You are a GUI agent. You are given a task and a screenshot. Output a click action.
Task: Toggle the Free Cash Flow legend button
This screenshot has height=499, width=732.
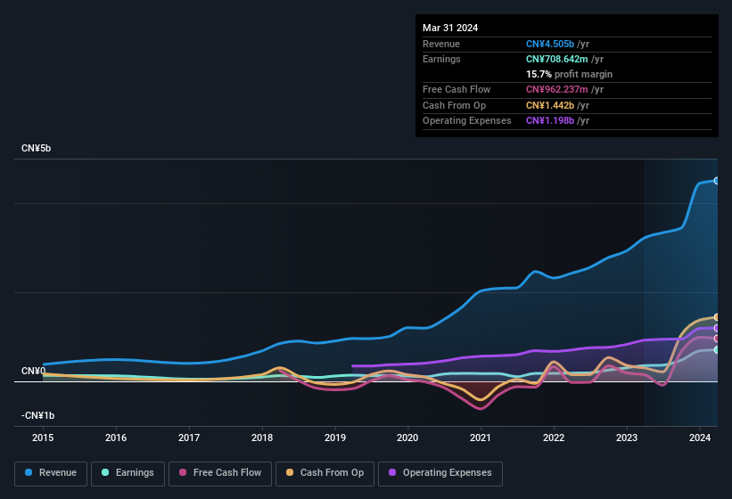pos(220,473)
